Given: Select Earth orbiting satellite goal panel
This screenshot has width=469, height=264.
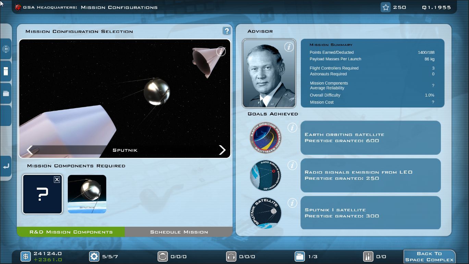Looking at the screenshot, I should (x=371, y=138).
